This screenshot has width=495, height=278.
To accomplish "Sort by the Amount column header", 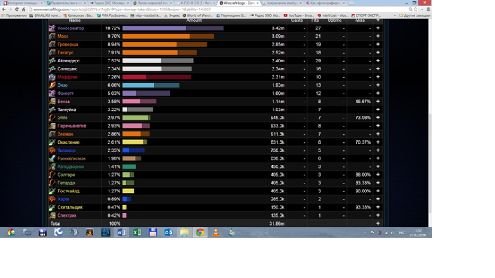I will 194,20.
